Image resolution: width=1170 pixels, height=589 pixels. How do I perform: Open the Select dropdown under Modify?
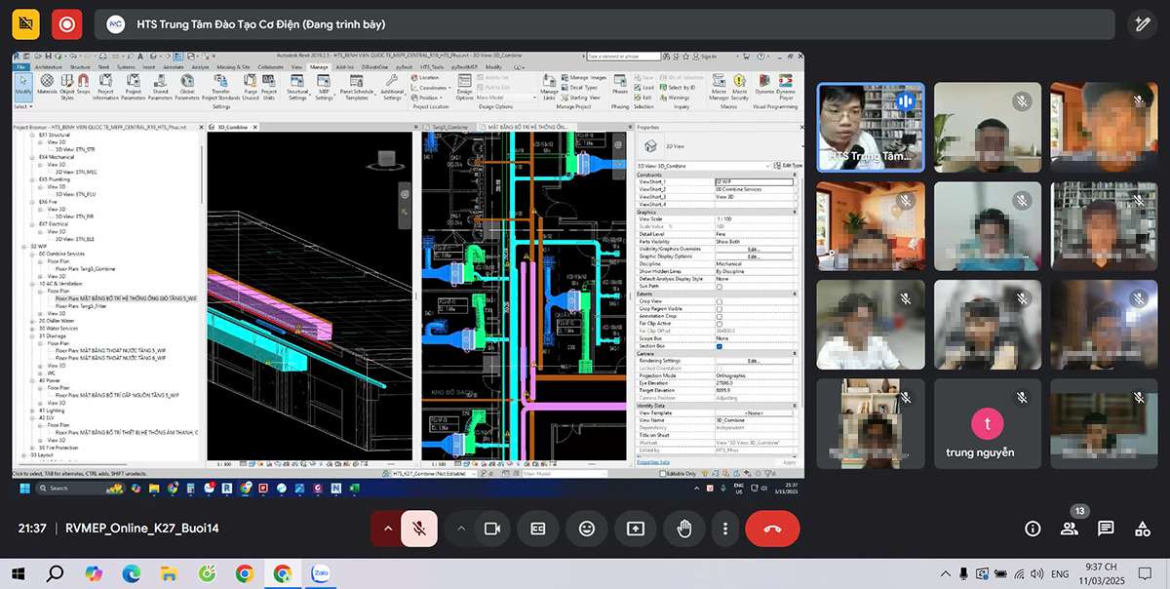(x=21, y=106)
